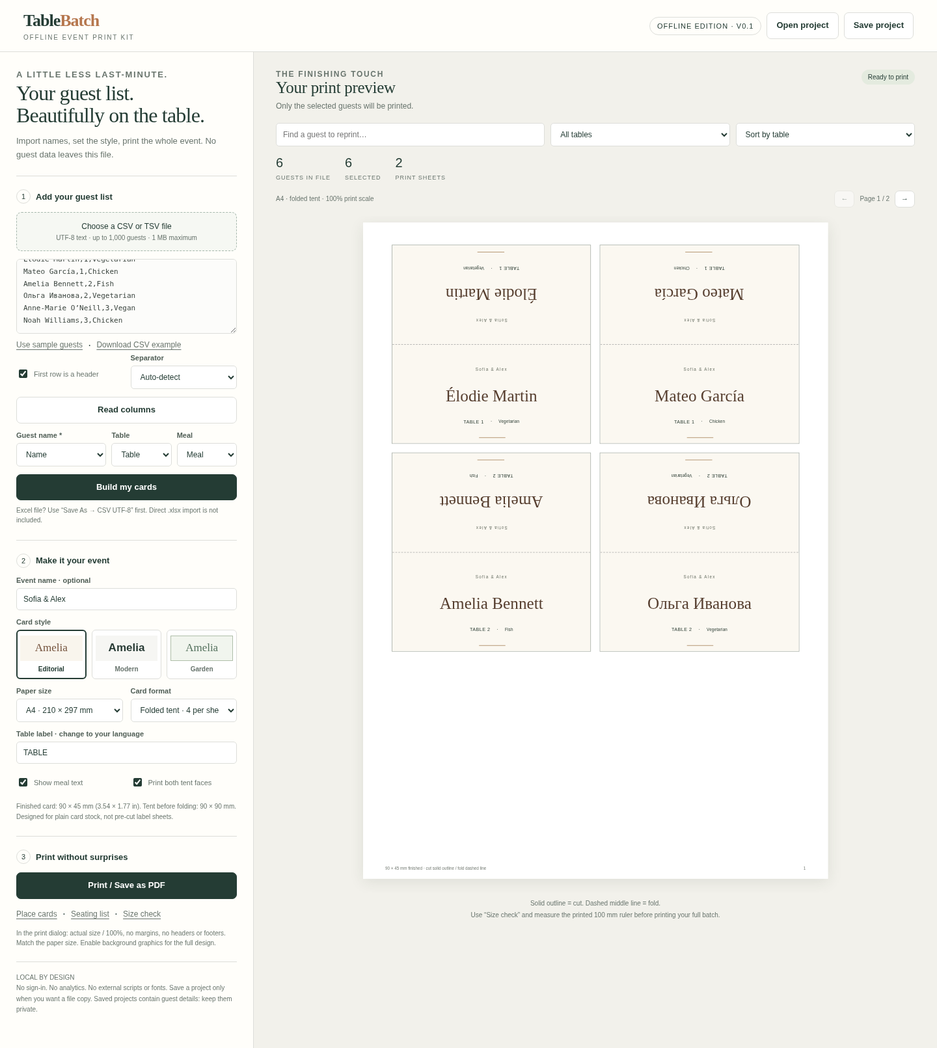Click the Ольга Иванова preview card

(x=699, y=552)
